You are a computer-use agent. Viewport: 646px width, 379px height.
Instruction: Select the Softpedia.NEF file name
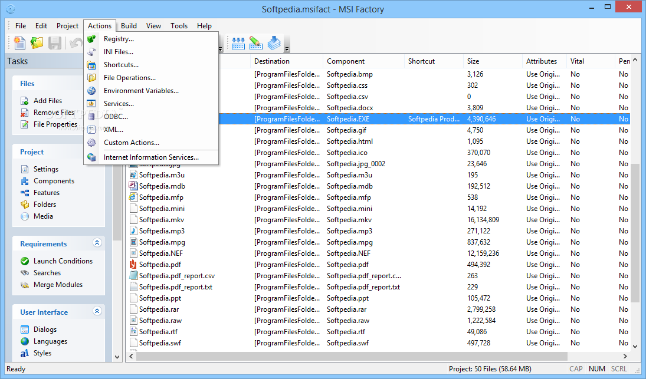click(x=160, y=253)
